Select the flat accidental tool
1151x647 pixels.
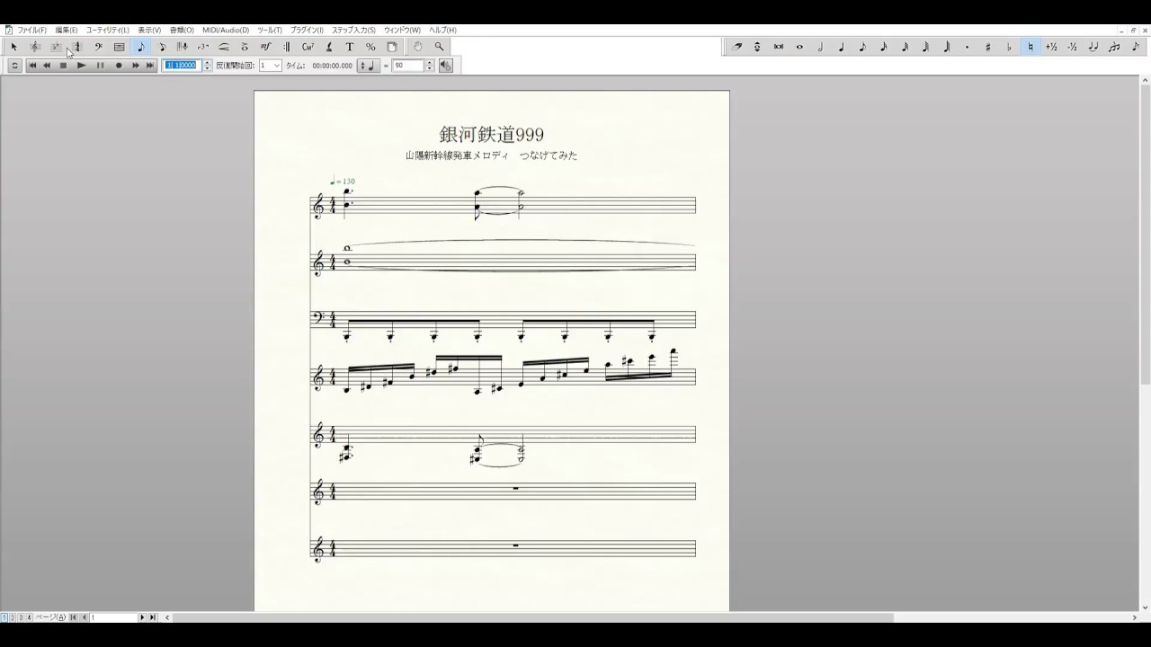tap(1009, 47)
